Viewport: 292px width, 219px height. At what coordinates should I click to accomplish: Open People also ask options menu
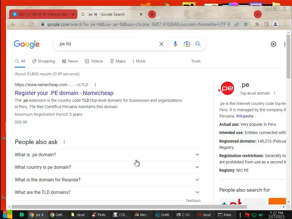[64, 142]
